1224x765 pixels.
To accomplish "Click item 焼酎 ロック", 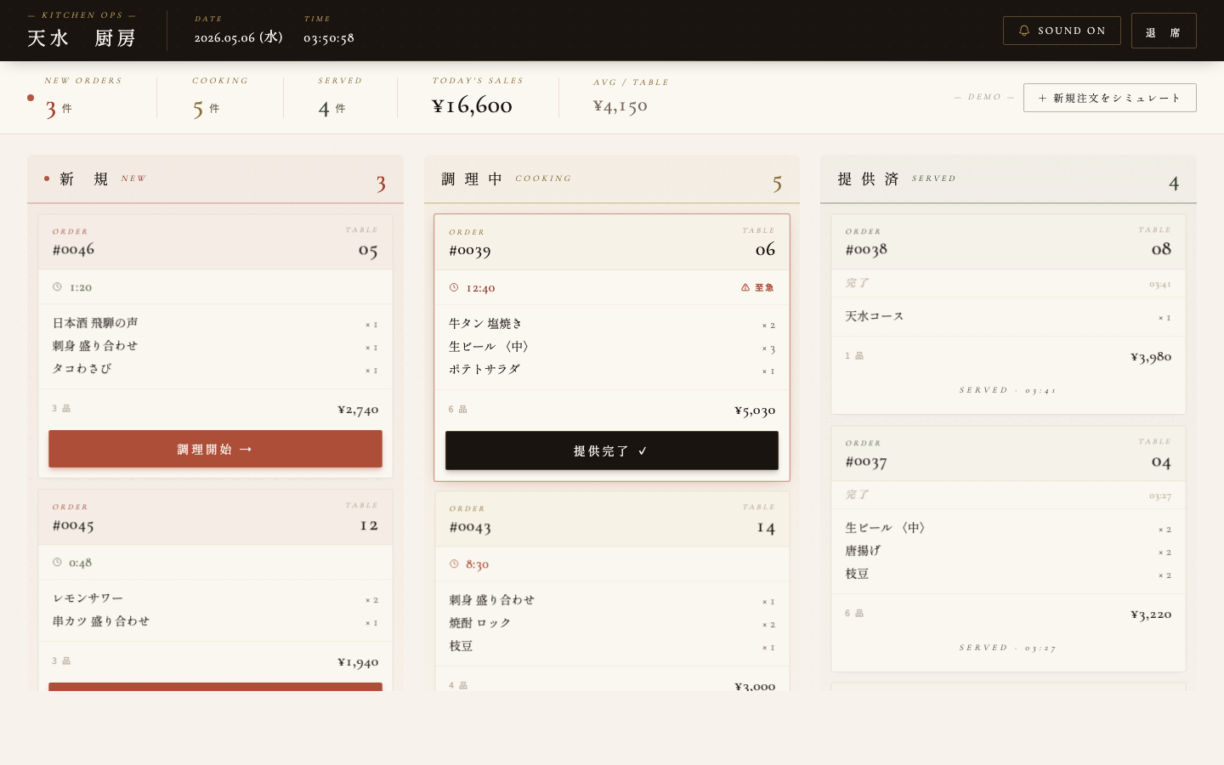I will 480,623.
